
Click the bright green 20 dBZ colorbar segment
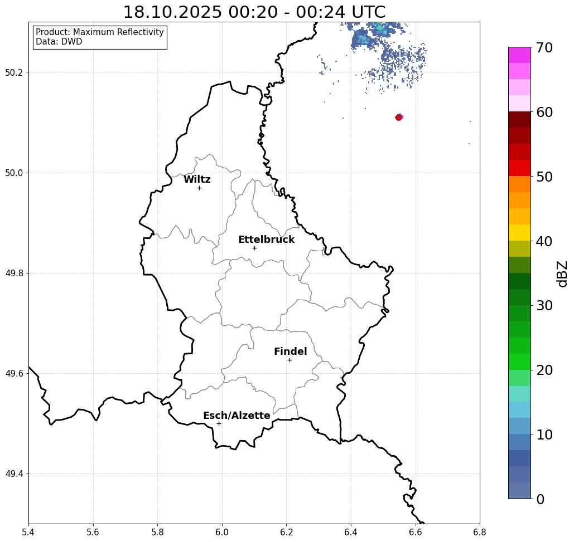coord(519,362)
